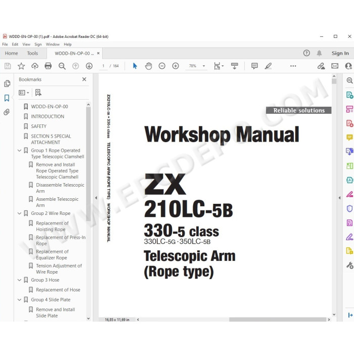Open Replacement of Equalizer Rope bookmark

pos(52,254)
